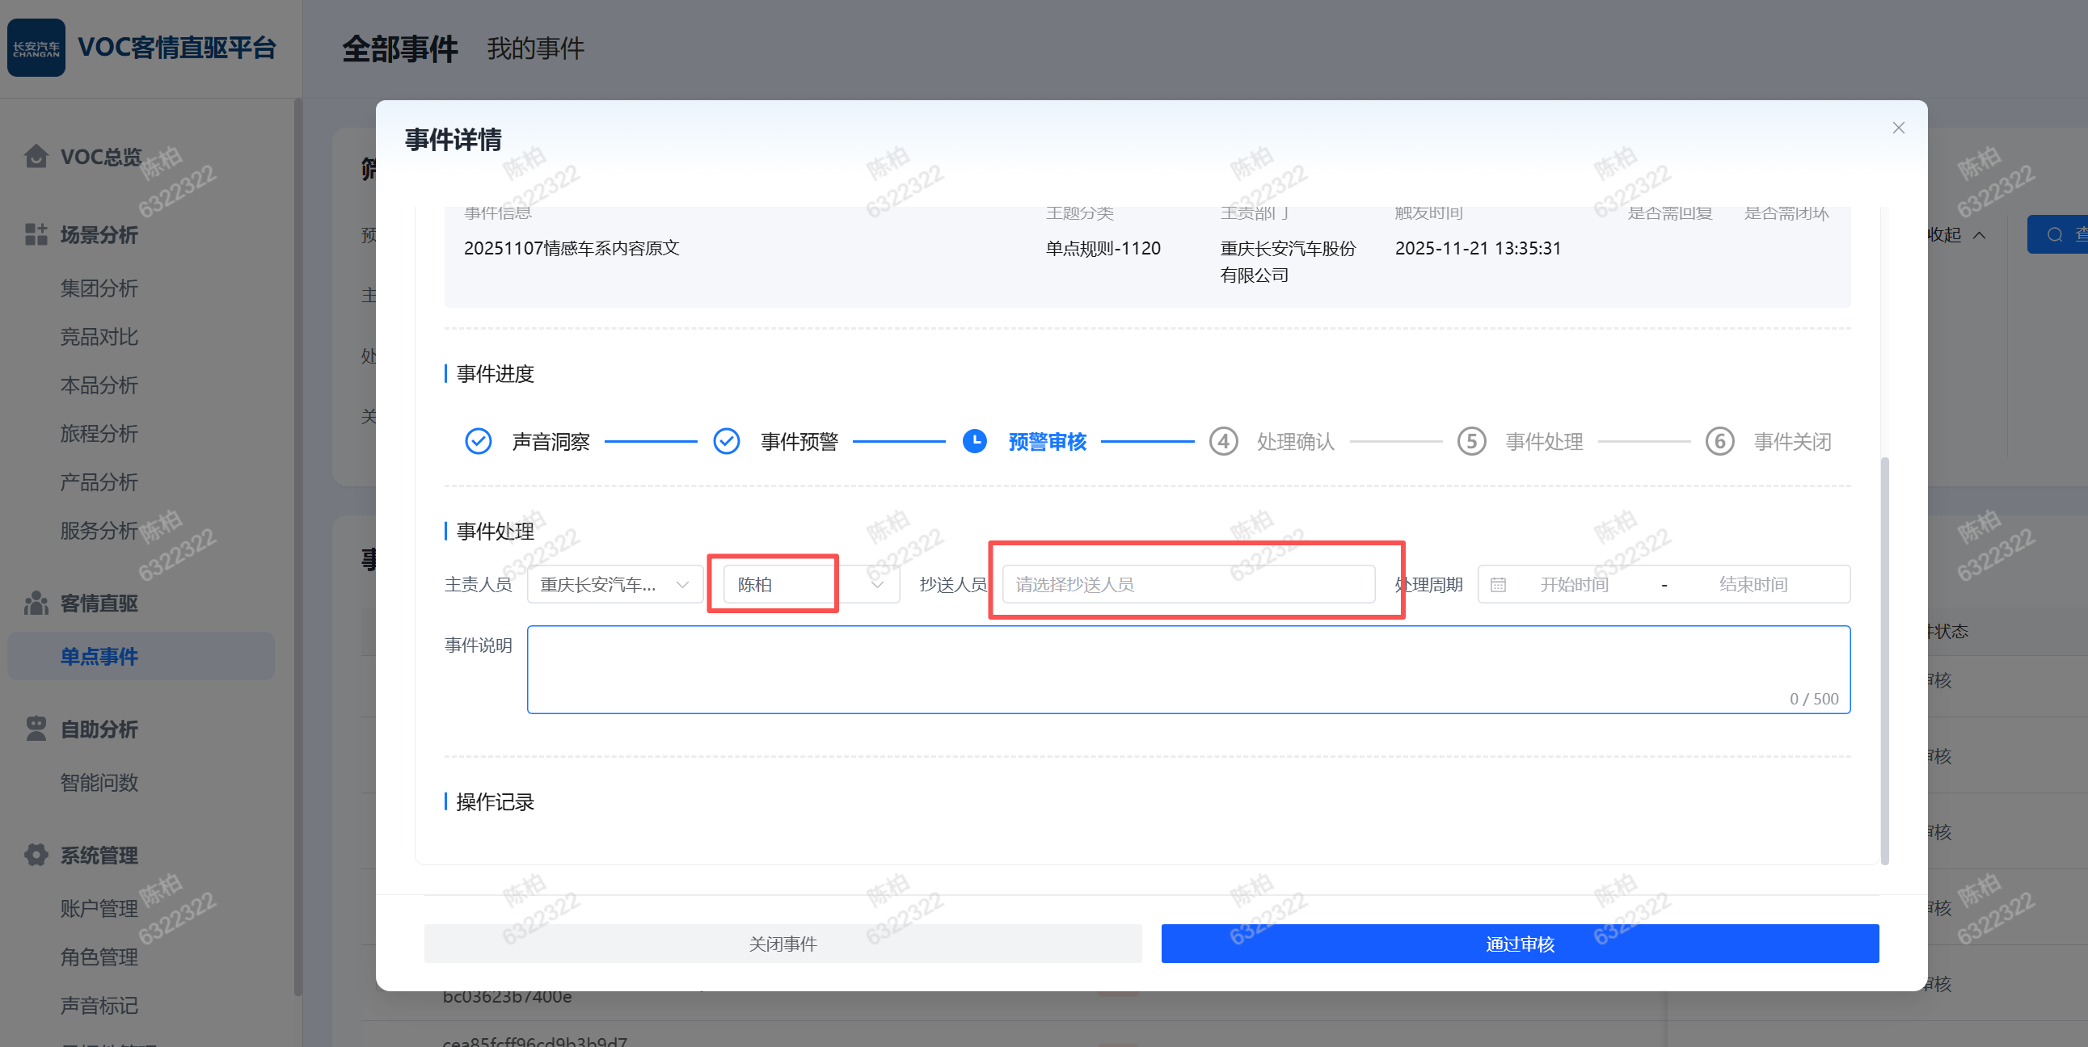Open the 重庆长安汽车 department dropdown
This screenshot has width=2088, height=1047.
coord(614,584)
